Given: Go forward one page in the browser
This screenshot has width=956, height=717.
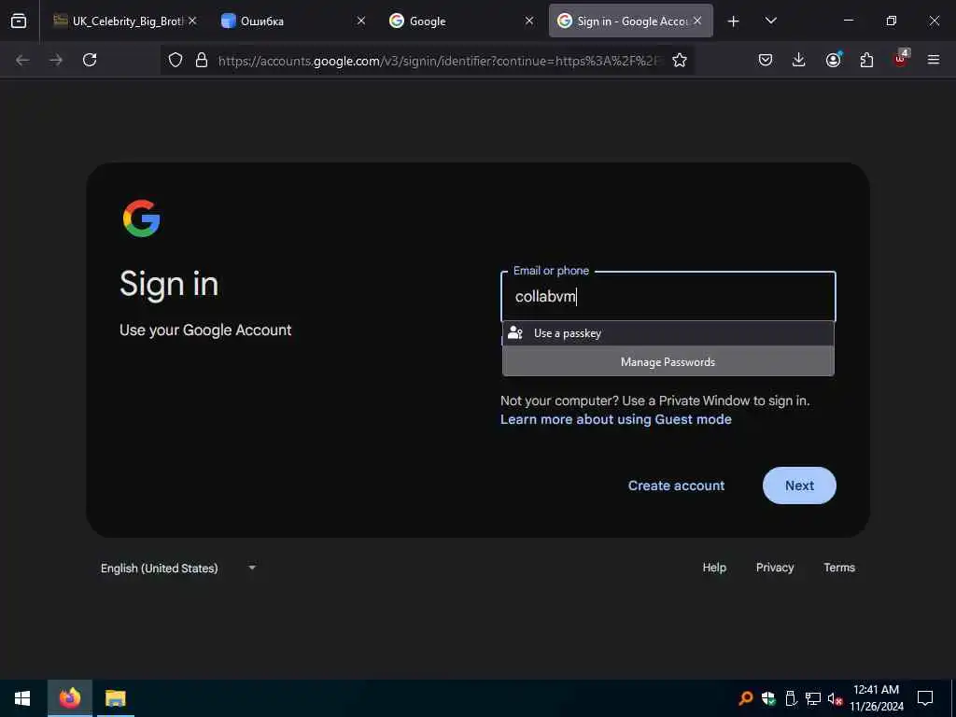Looking at the screenshot, I should 56,60.
